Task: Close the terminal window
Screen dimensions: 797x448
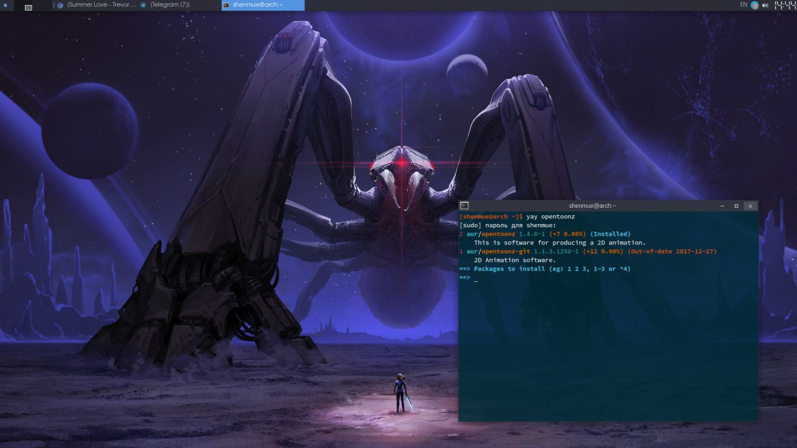Action: pyautogui.click(x=750, y=205)
